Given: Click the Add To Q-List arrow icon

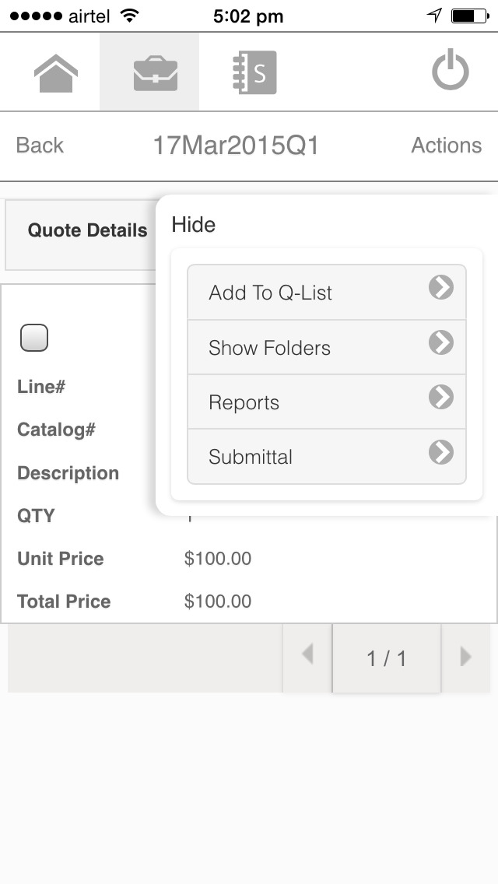Looking at the screenshot, I should (440, 287).
